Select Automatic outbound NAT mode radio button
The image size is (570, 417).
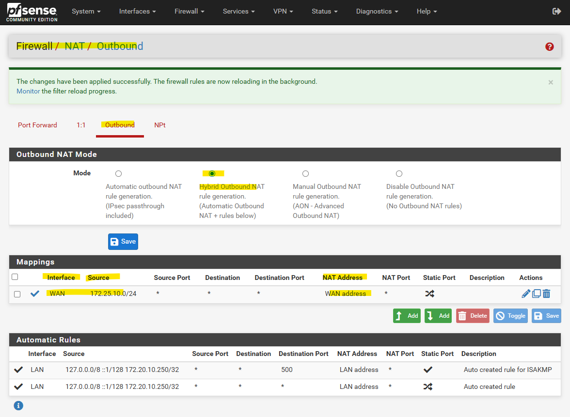pyautogui.click(x=118, y=173)
